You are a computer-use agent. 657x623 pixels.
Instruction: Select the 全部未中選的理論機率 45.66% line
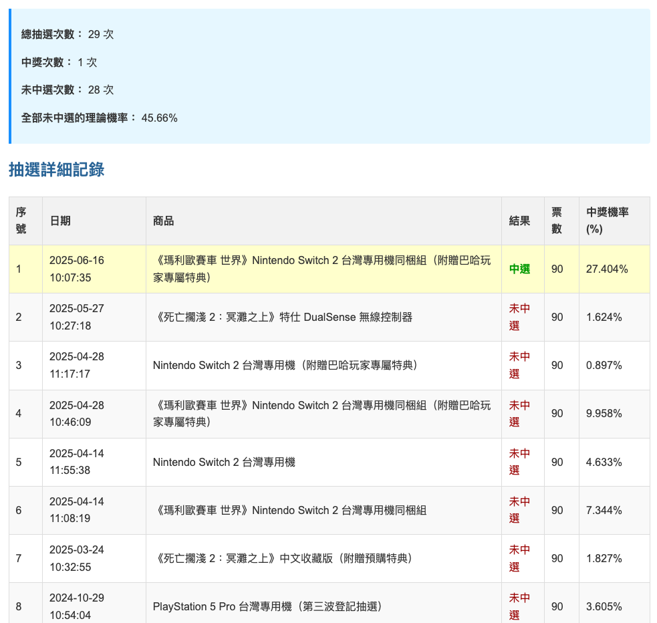[100, 118]
